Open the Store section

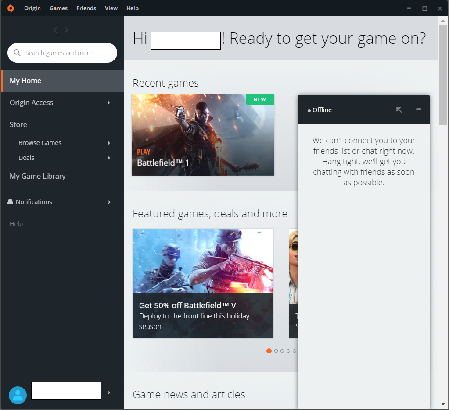18,124
